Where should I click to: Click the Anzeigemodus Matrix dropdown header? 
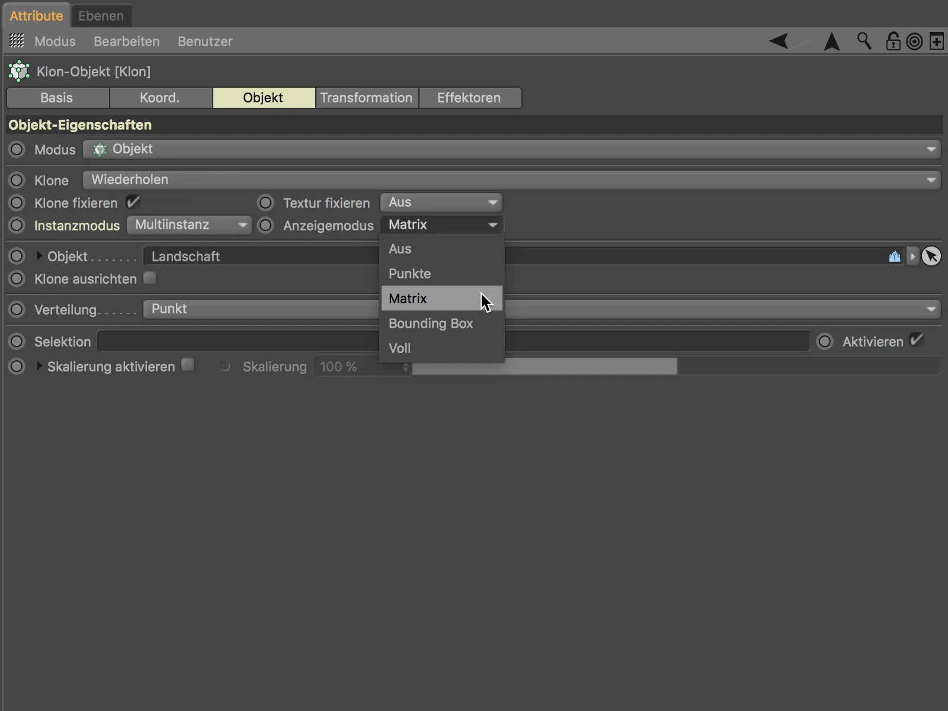(x=441, y=225)
